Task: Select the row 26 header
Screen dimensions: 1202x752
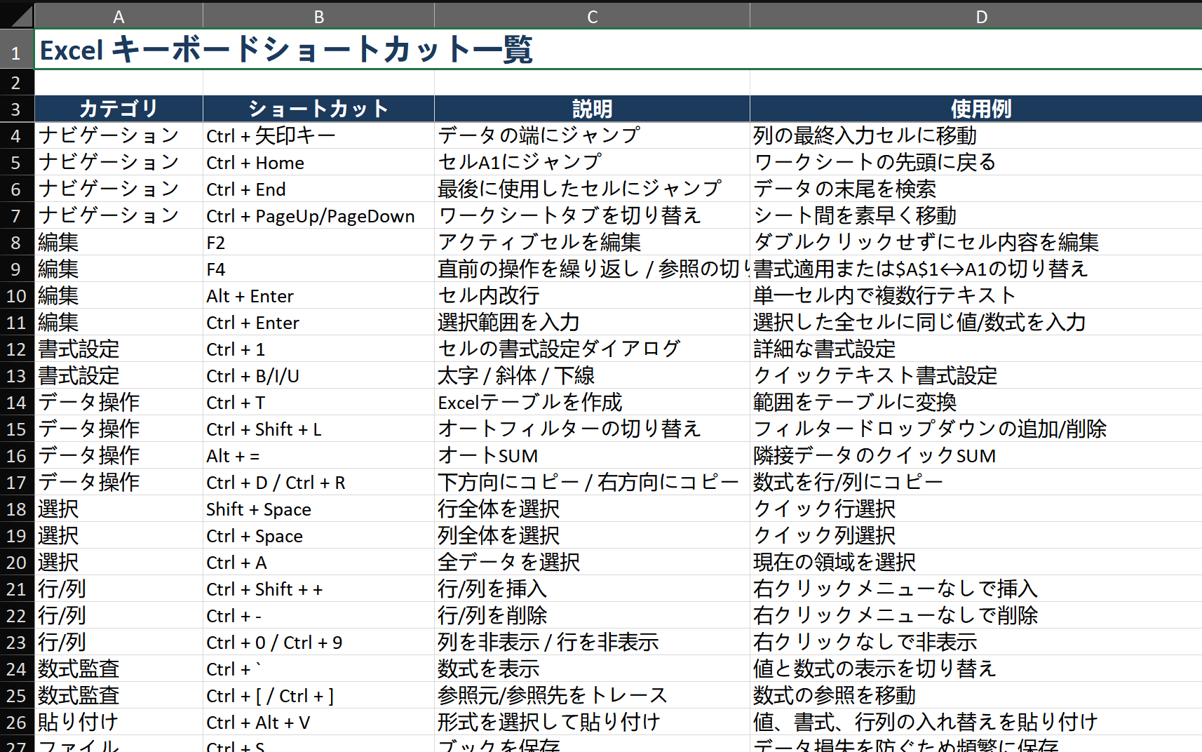Action: point(17,723)
